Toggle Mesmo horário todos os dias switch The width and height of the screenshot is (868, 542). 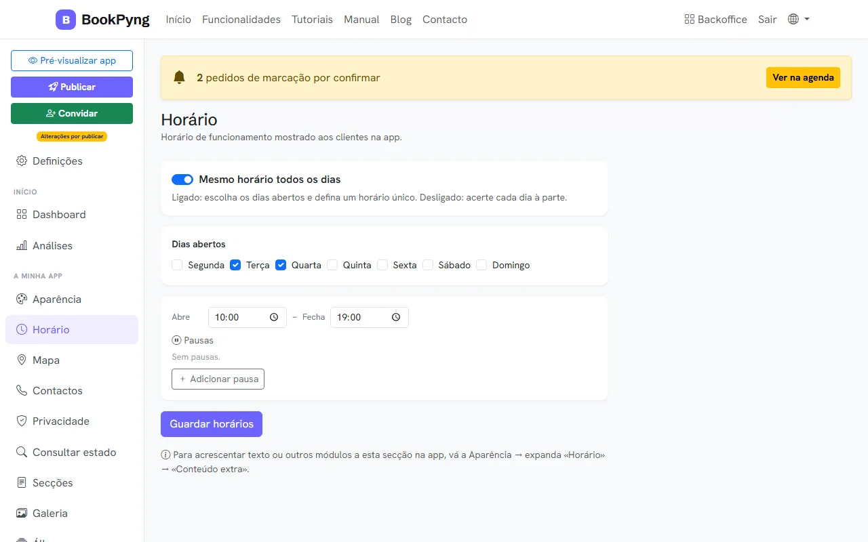pos(182,180)
